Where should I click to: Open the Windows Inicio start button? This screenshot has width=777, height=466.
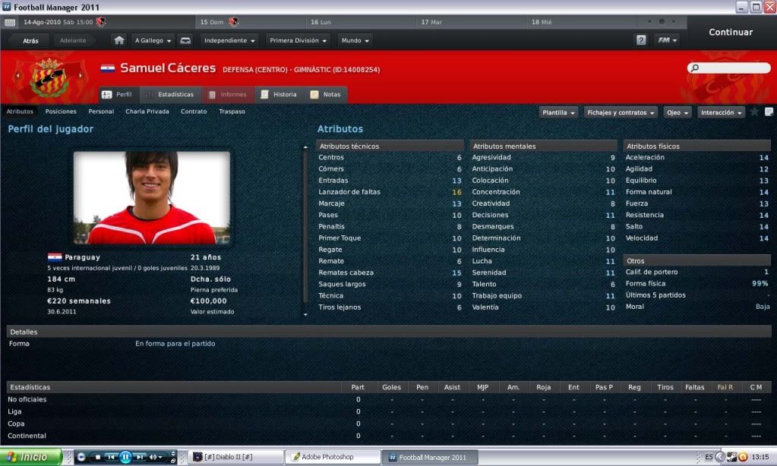coord(30,457)
